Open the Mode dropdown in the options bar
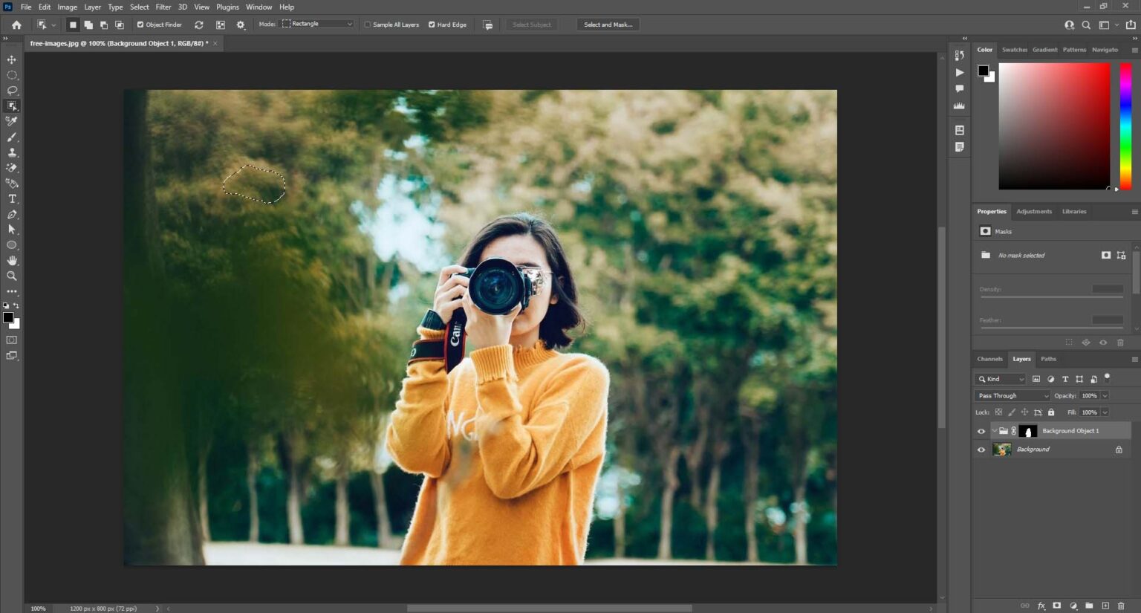This screenshot has width=1141, height=613. coord(317,23)
